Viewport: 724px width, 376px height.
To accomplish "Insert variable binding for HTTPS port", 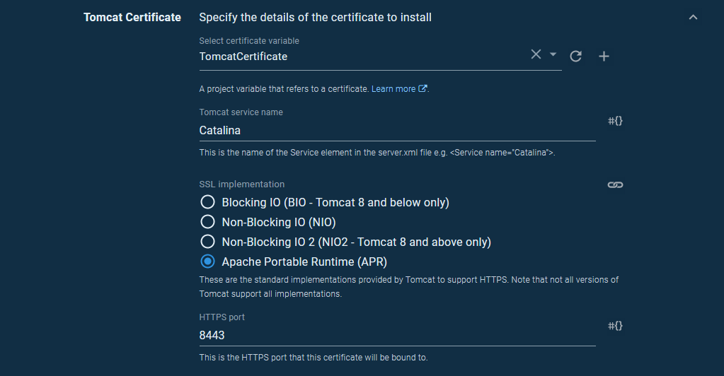I will click(615, 326).
